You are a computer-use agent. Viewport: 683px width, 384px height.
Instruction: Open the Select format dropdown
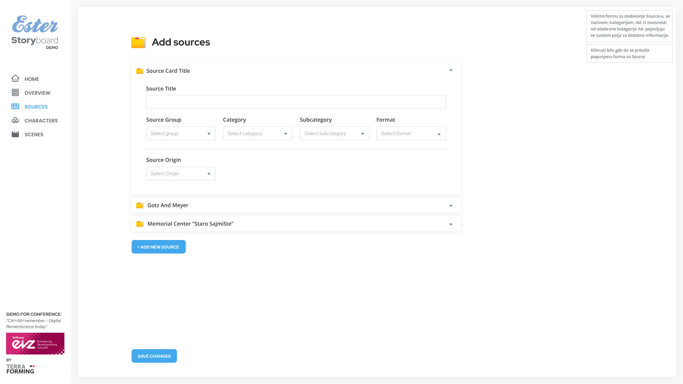pos(411,134)
